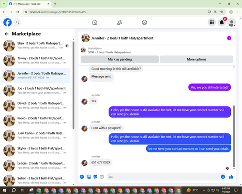This screenshot has height=194, width=242.
Task: Open the Facebook logo home link
Action: (x=7, y=22)
